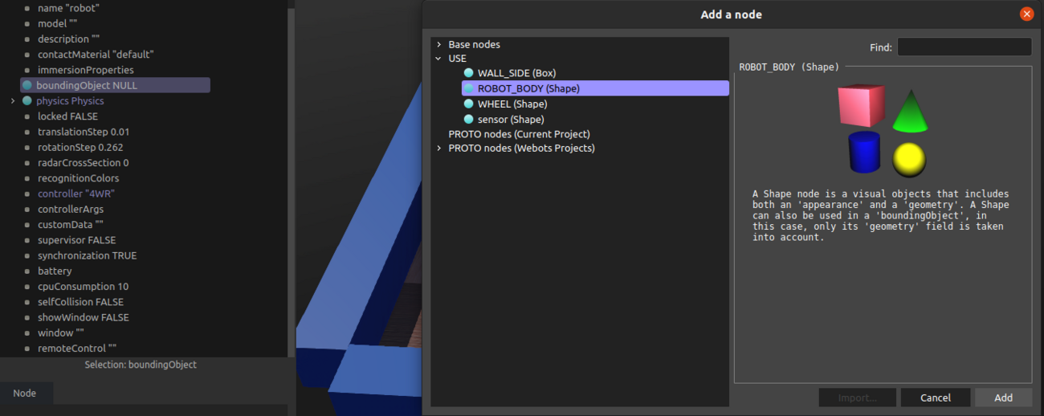Click the WALL_SIDE (Box) node icon
The image size is (1044, 416).
tap(469, 73)
